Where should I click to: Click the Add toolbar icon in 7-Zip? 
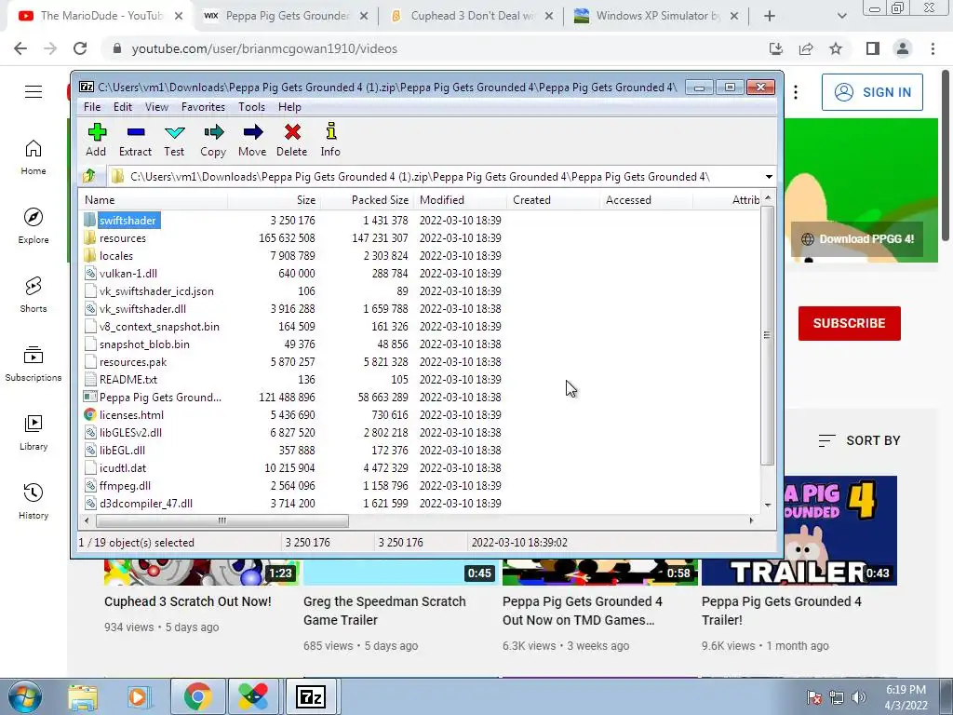coord(96,132)
